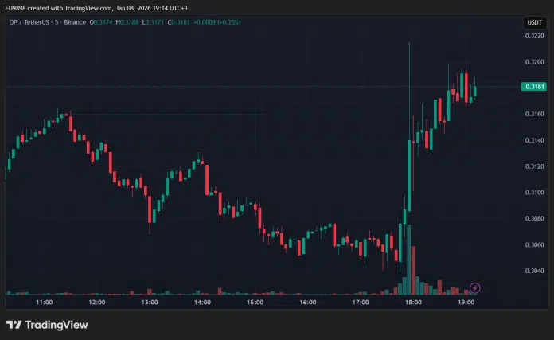Click the TradingView logo icon
This screenshot has height=340, width=554.
click(14, 325)
